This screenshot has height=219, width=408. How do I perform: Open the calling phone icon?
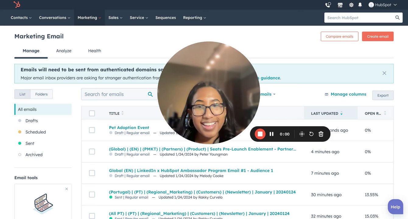(x=328, y=5)
